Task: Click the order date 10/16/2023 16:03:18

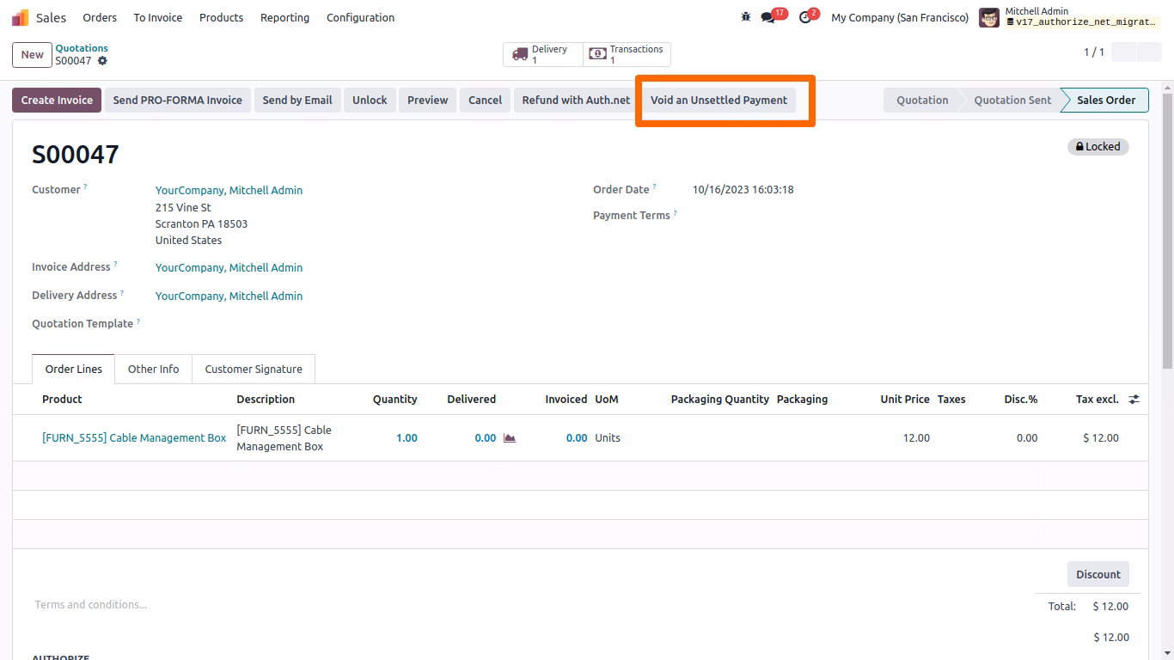Action: click(x=743, y=190)
